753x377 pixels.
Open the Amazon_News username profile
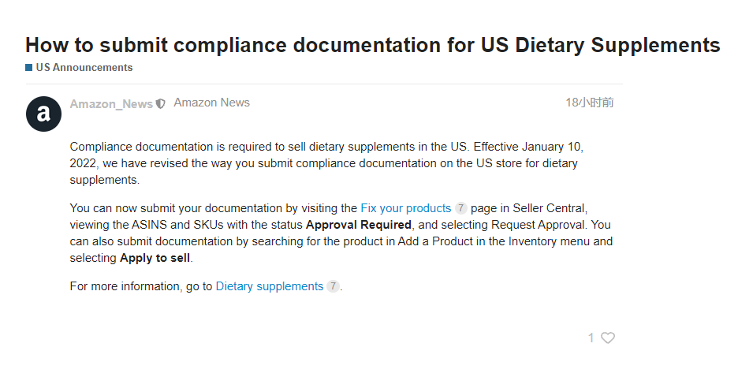pos(111,104)
